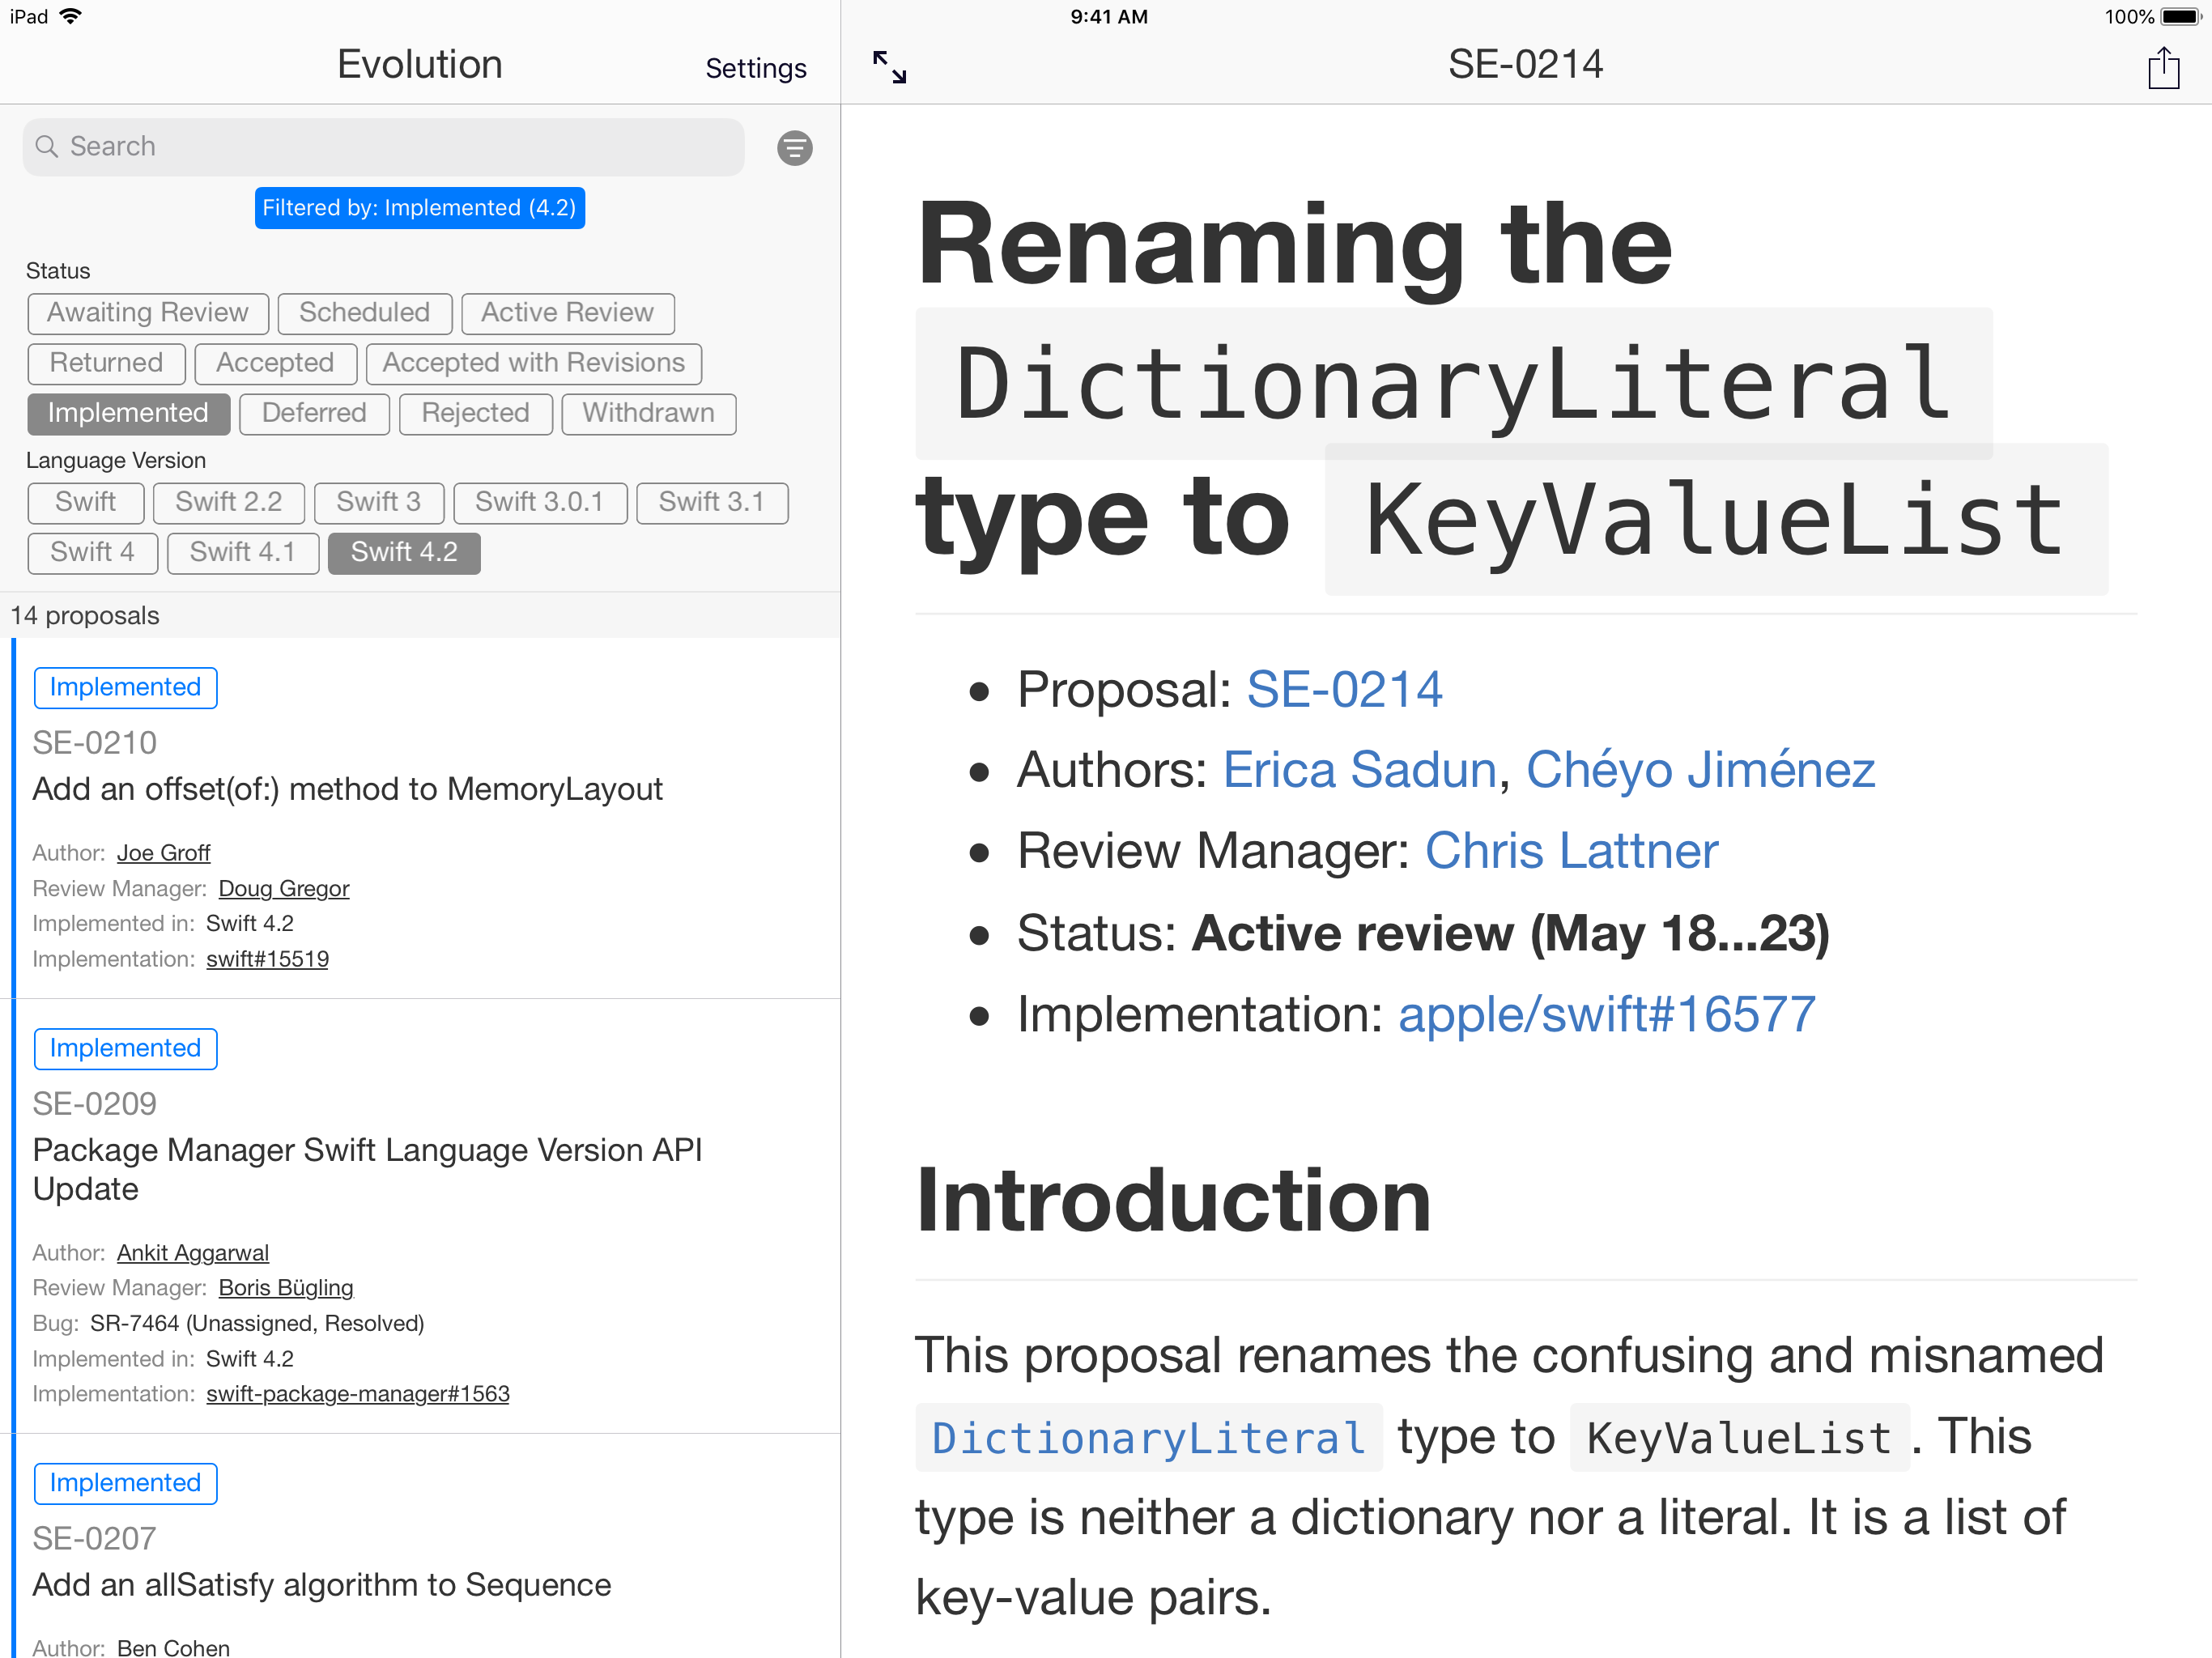Tap the search magnifier icon
Screen dimensions: 2212x1658
(46, 147)
